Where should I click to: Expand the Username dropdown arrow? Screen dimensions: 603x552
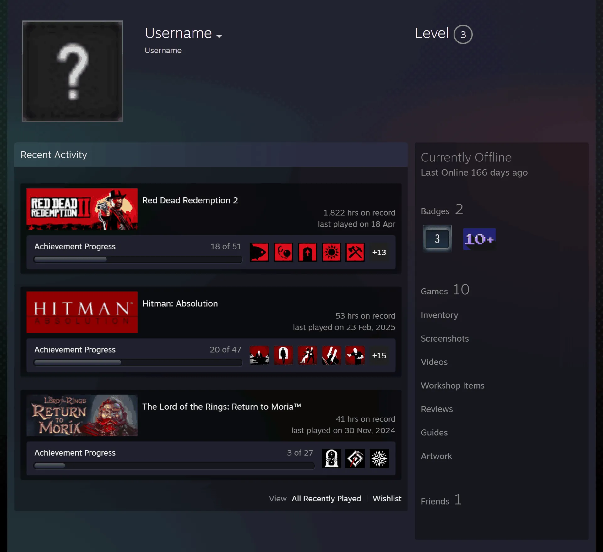pos(219,36)
